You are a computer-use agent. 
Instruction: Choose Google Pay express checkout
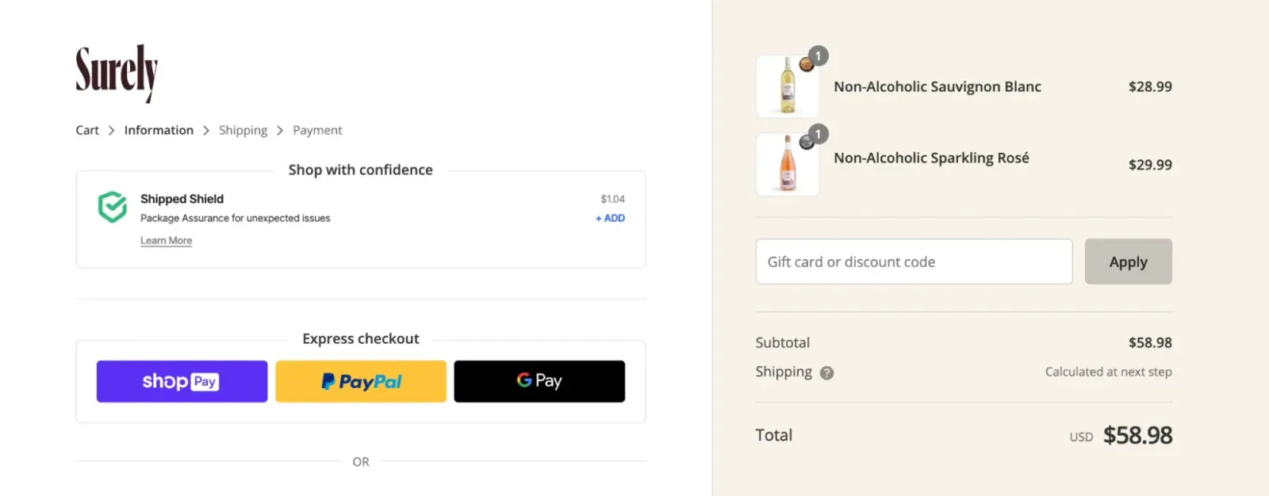[x=539, y=382]
